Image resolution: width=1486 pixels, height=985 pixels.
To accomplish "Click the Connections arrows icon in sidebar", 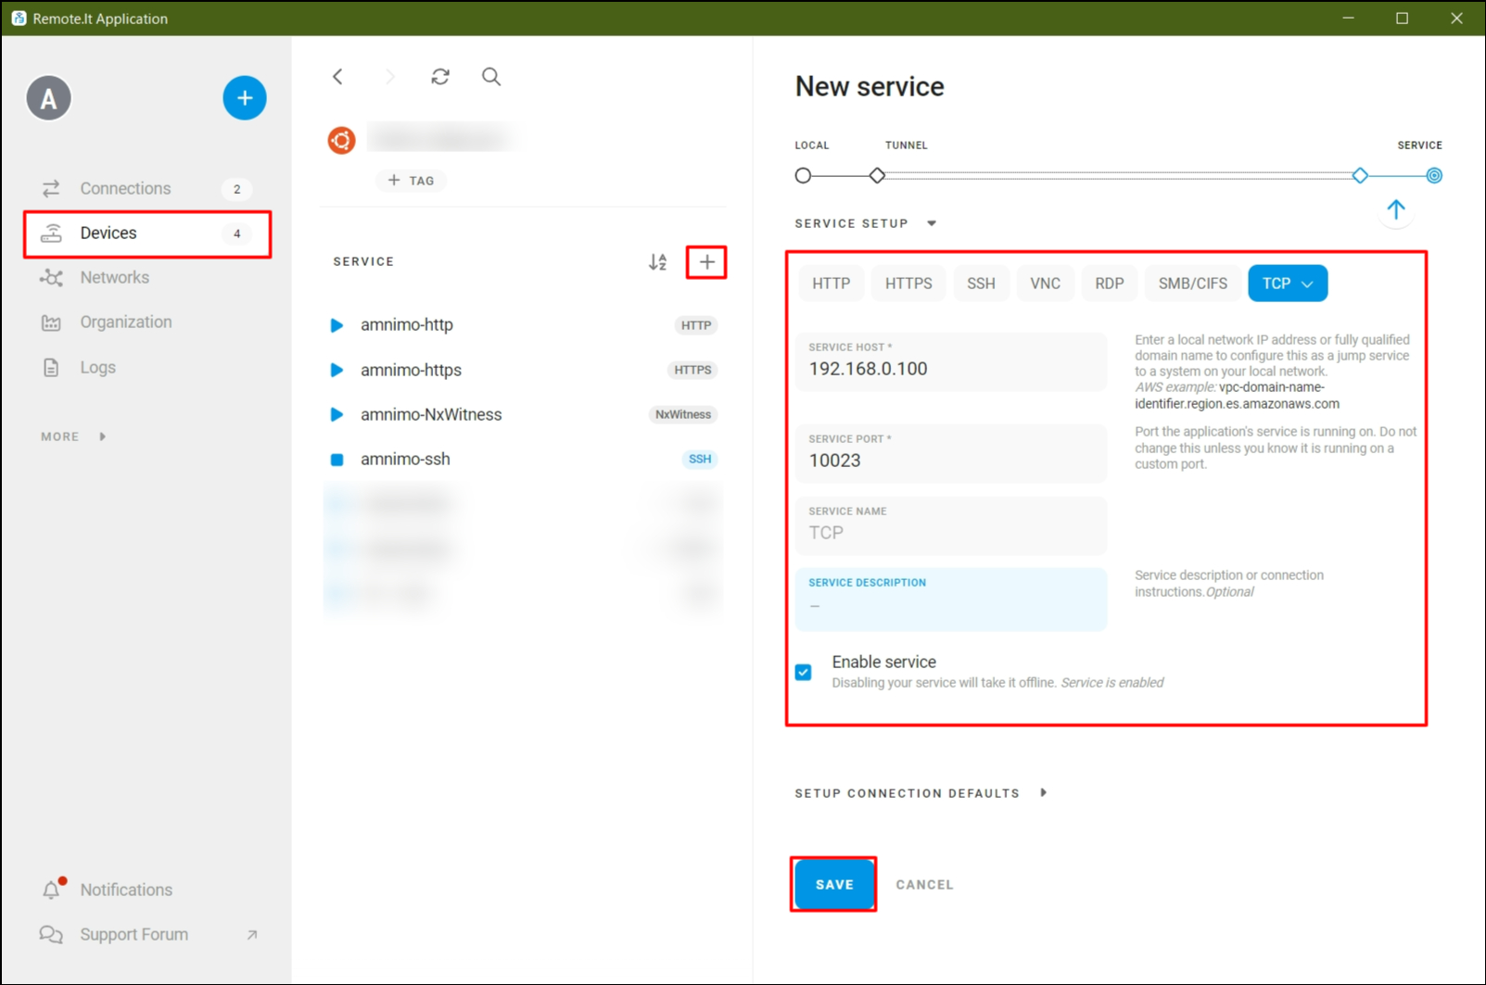I will (x=51, y=188).
